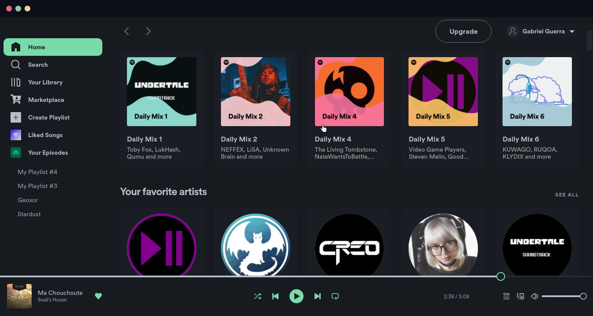Screen dimensions: 593x316
Task: Open My Playlist #4
Action: 37,172
